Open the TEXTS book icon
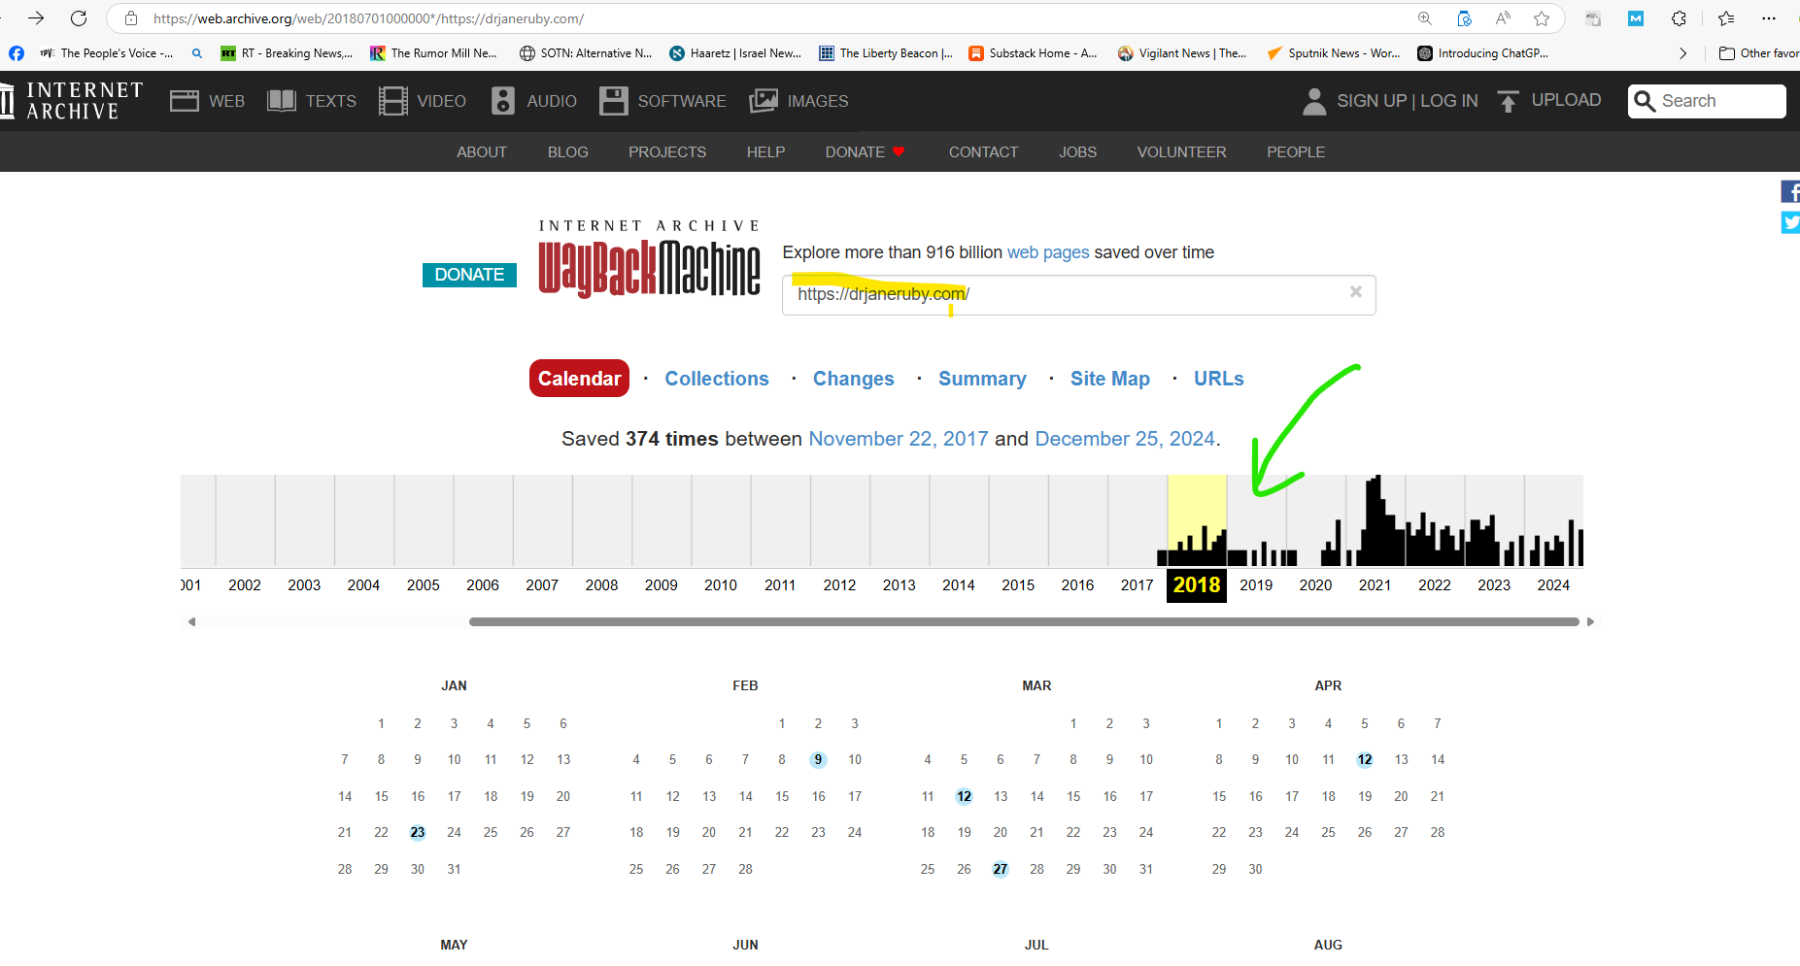Viewport: 1800px width, 966px height. (x=282, y=101)
